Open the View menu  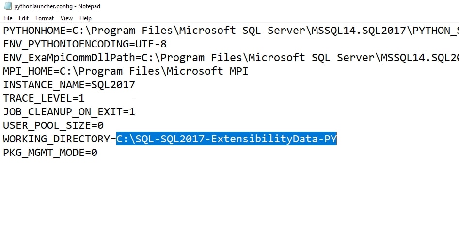pyautogui.click(x=66, y=18)
